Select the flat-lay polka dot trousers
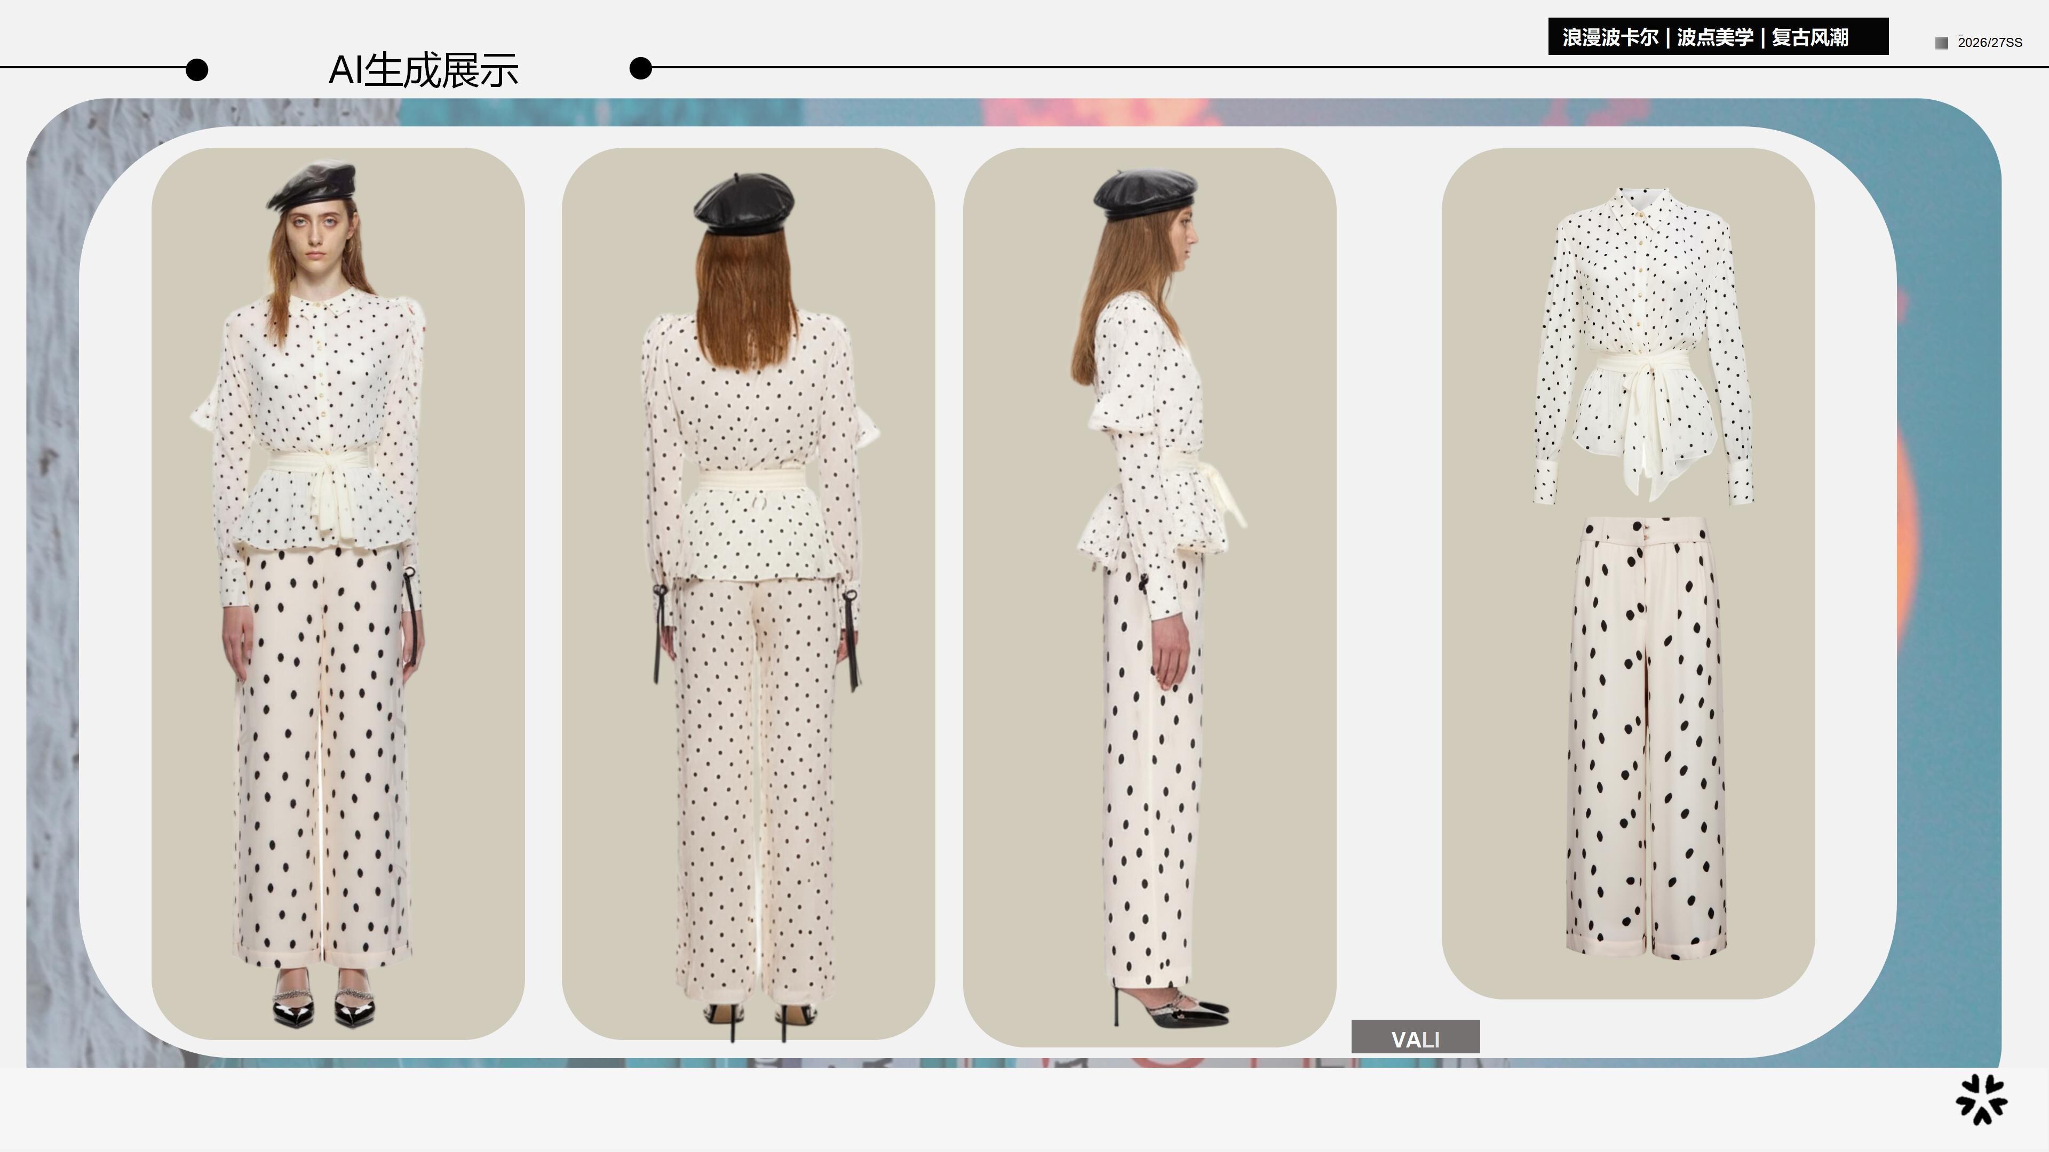The width and height of the screenshot is (2049, 1152). pos(1646,738)
